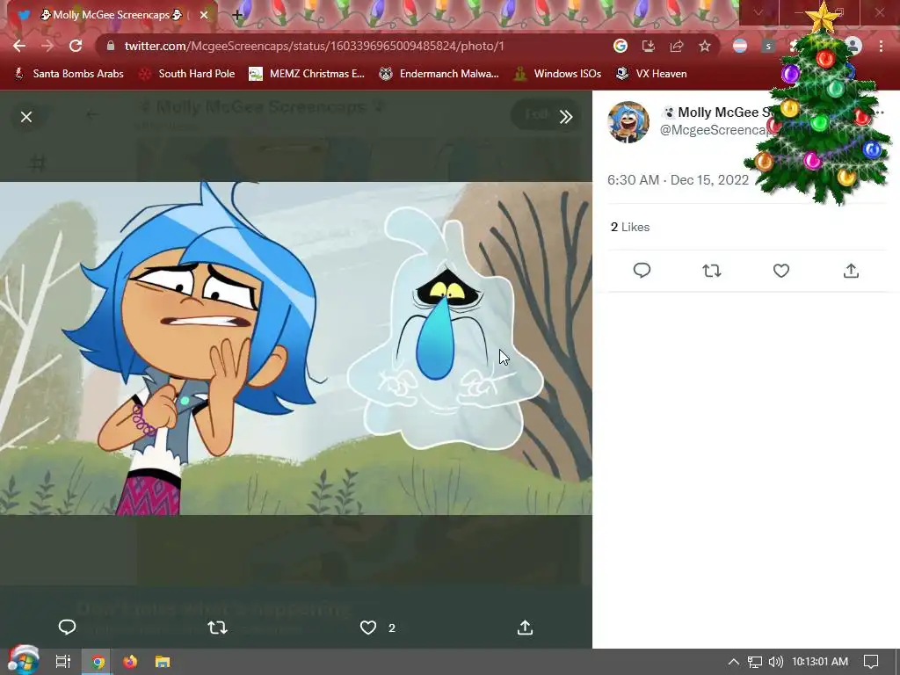This screenshot has width=900, height=675.
Task: Click the retweet icon below the photo
Action: pos(218,628)
